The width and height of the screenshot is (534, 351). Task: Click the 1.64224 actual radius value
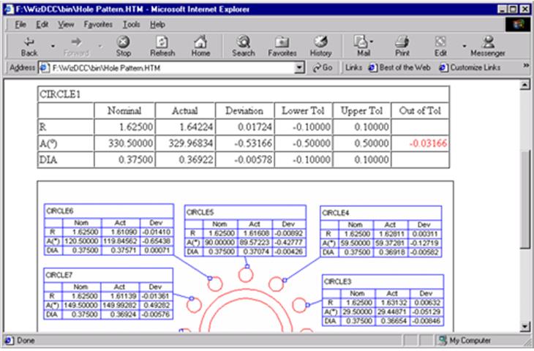point(196,127)
